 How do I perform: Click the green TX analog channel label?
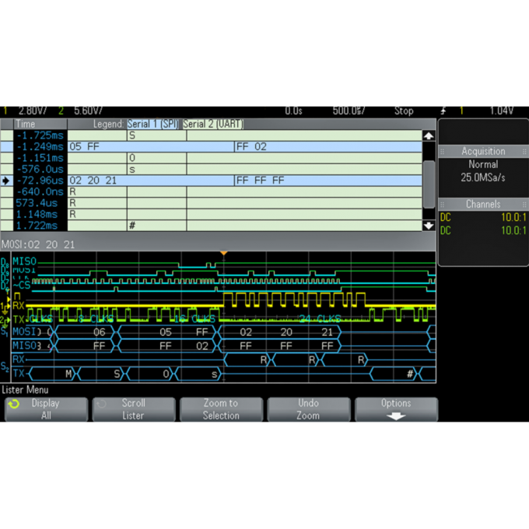coord(19,319)
